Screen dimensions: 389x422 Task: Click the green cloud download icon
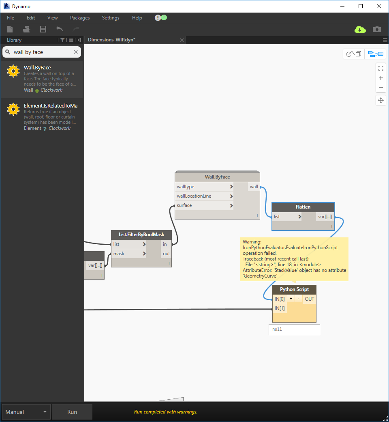360,29
